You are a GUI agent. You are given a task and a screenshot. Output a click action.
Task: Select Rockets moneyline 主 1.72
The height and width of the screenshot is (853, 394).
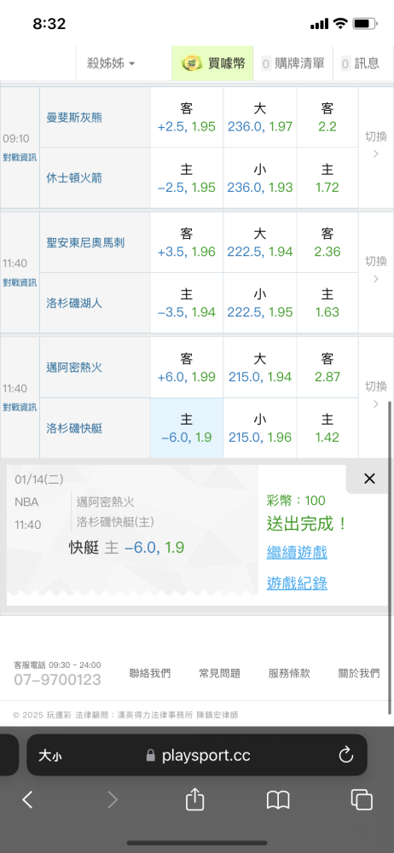click(327, 178)
